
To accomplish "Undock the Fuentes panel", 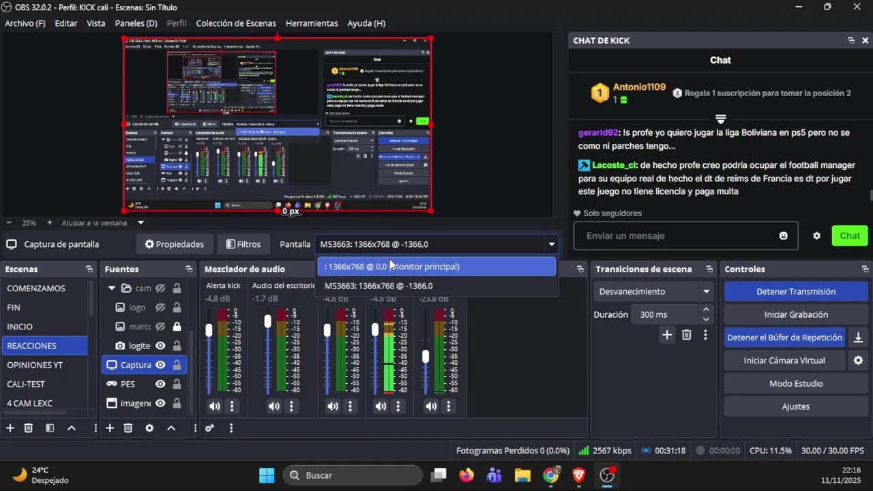I will tap(189, 269).
